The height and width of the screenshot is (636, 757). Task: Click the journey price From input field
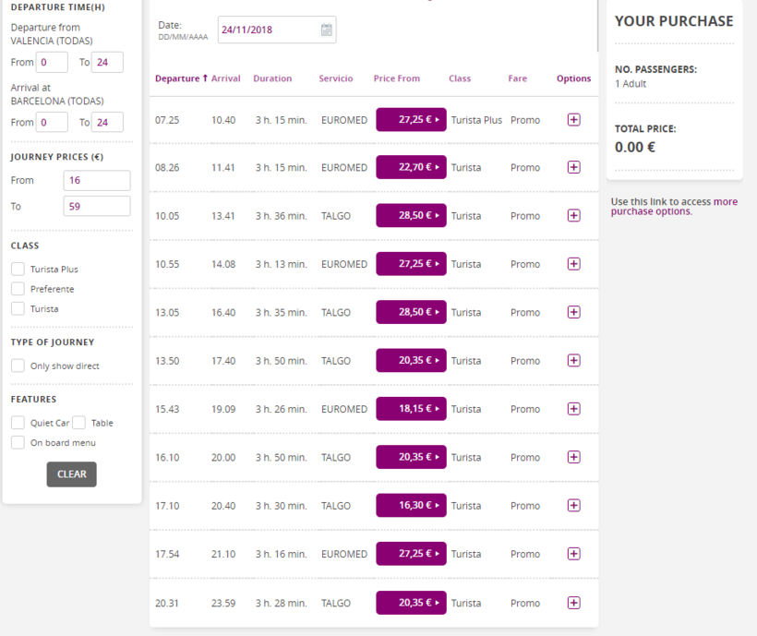pyautogui.click(x=96, y=181)
